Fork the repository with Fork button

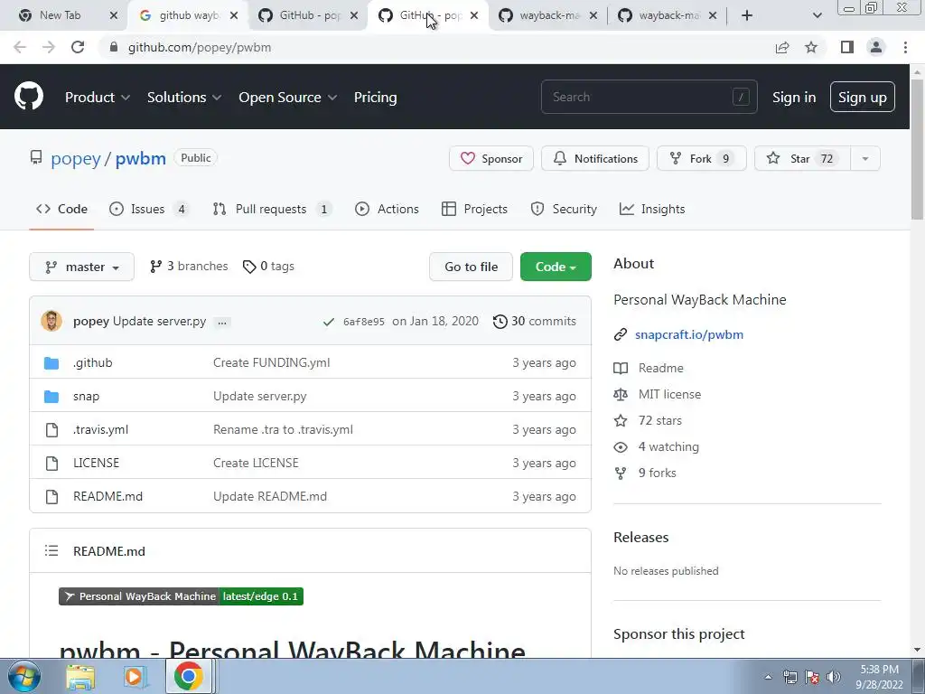click(701, 159)
